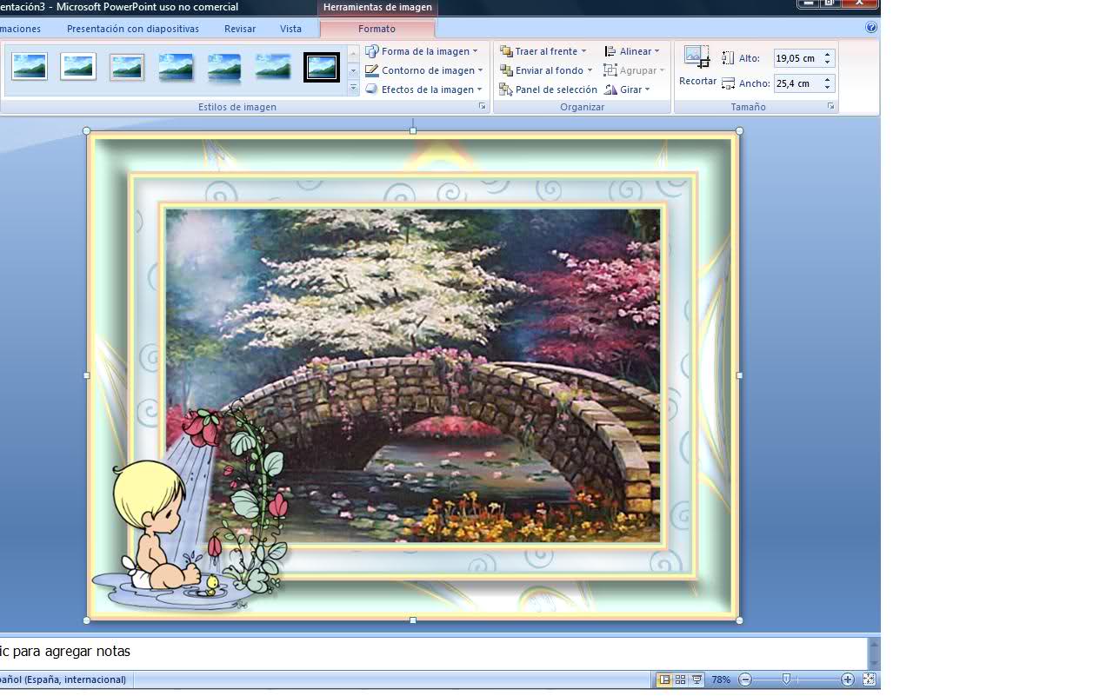
Task: Expand the Enviar al fondo dropdown arrow
Action: 590,70
